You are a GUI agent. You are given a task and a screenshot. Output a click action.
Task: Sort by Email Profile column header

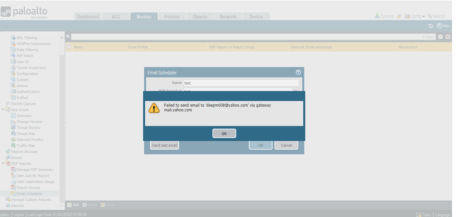pos(138,47)
